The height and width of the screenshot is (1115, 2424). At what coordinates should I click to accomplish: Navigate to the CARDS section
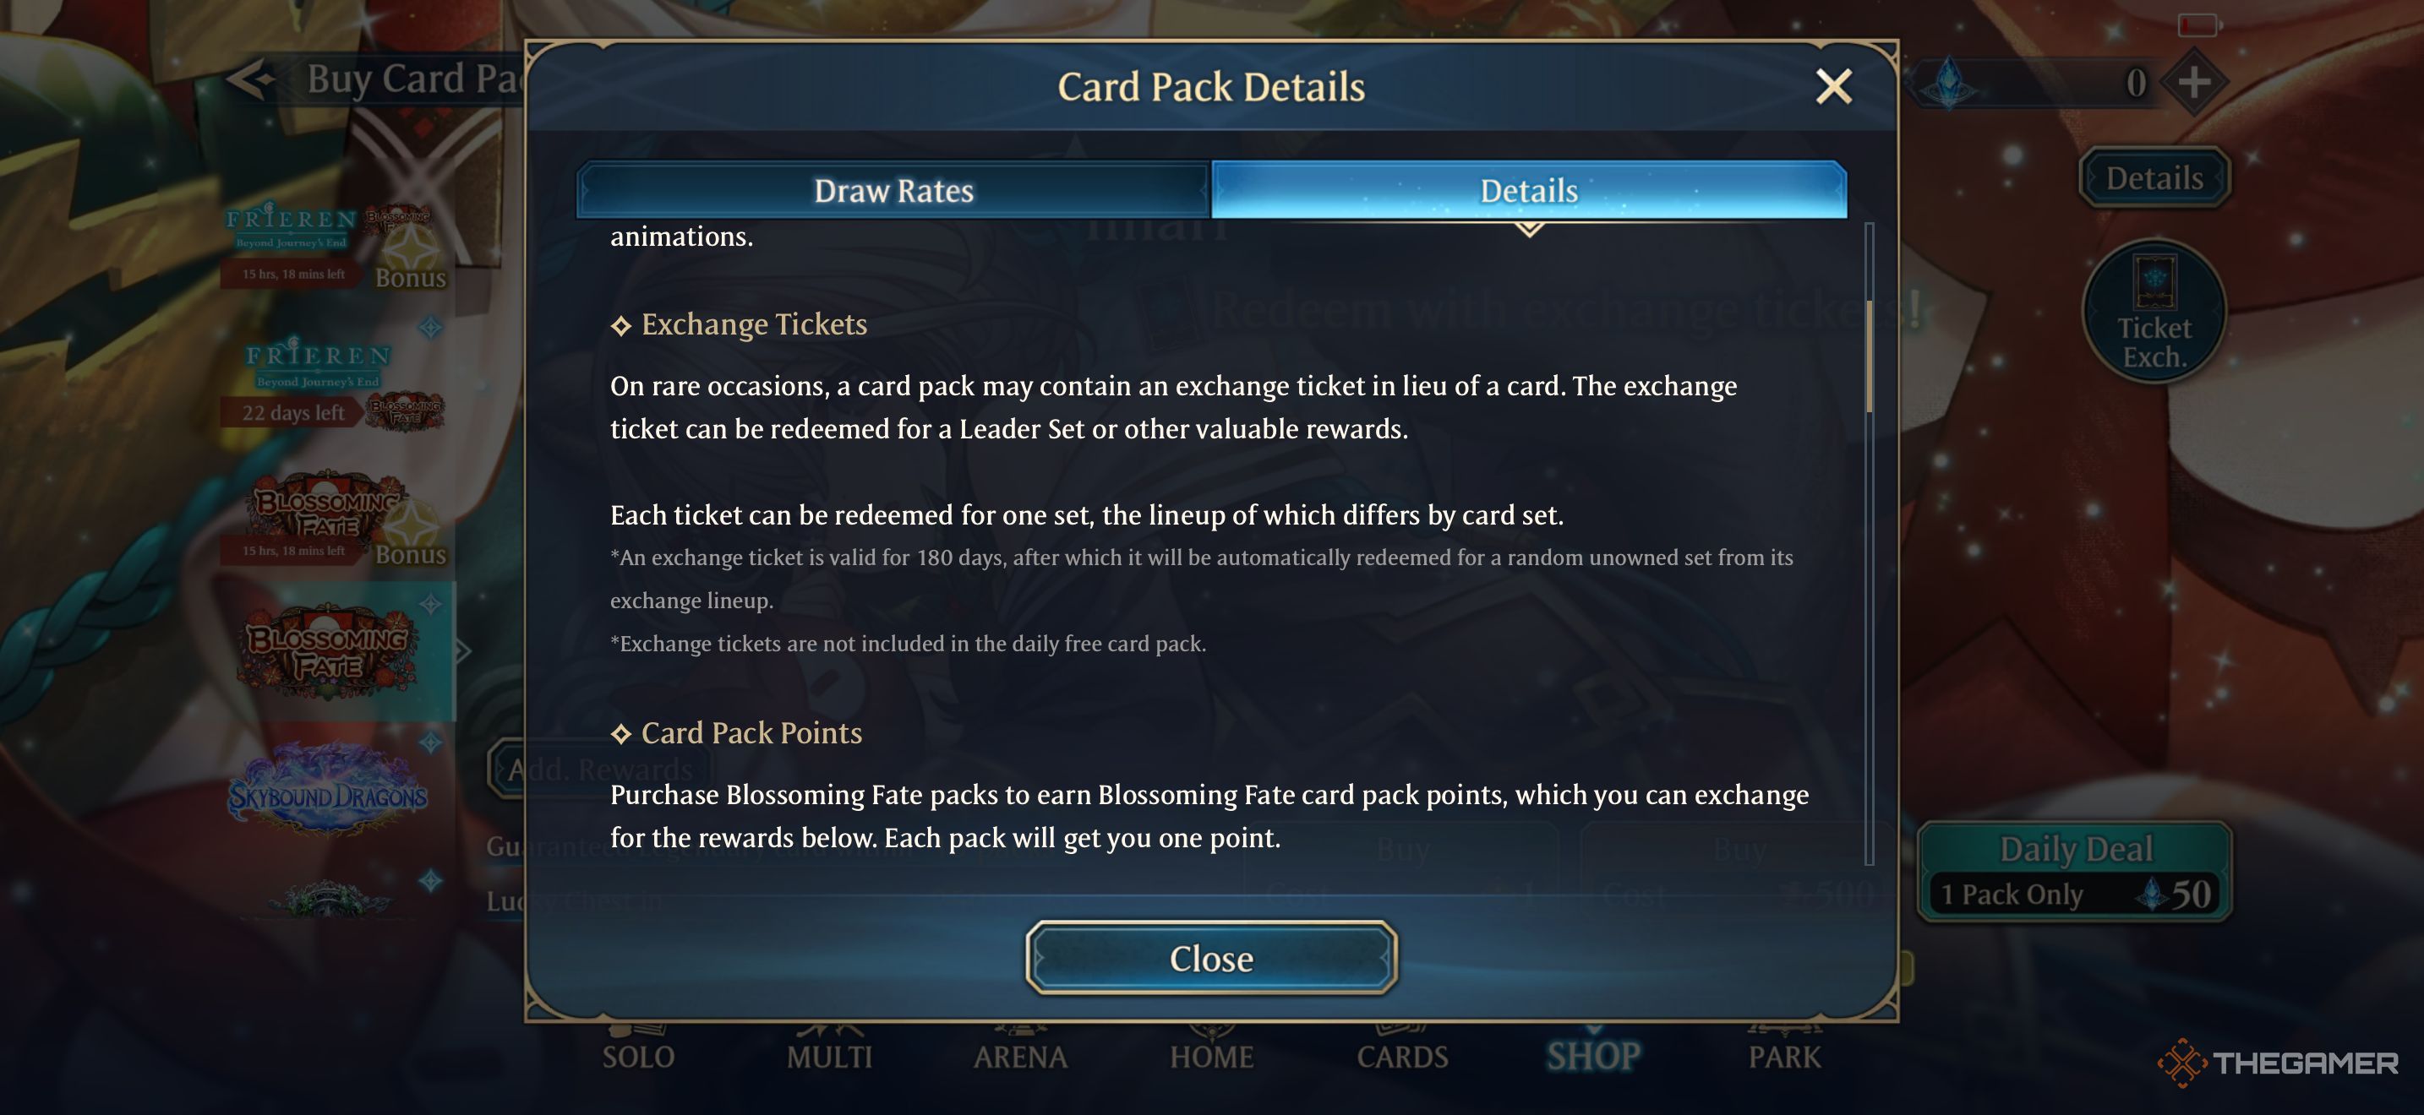tap(1402, 1056)
